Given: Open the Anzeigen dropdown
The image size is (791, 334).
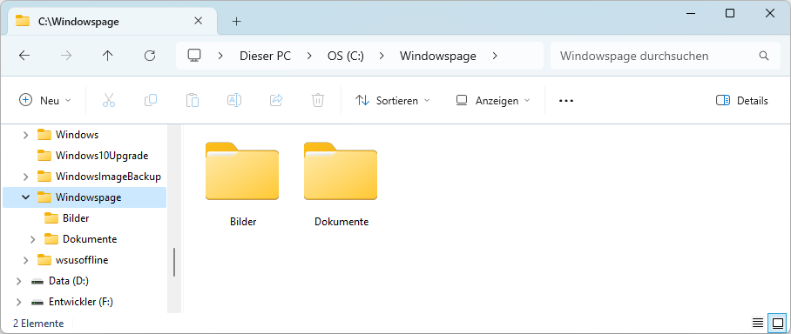Looking at the screenshot, I should tap(493, 101).
